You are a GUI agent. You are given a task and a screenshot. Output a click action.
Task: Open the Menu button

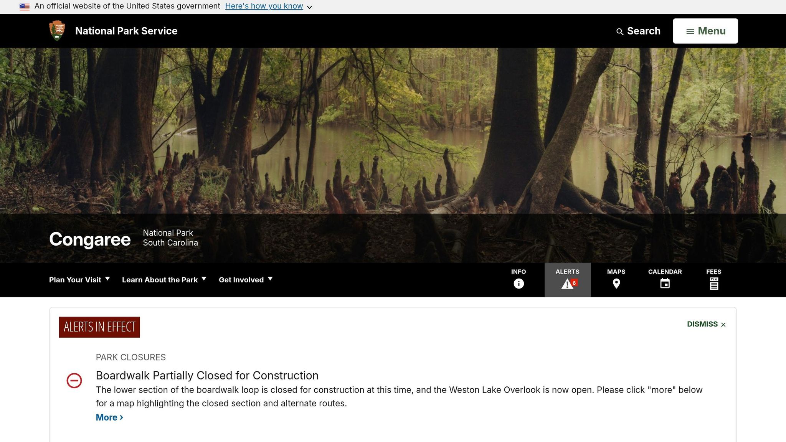[705, 31]
